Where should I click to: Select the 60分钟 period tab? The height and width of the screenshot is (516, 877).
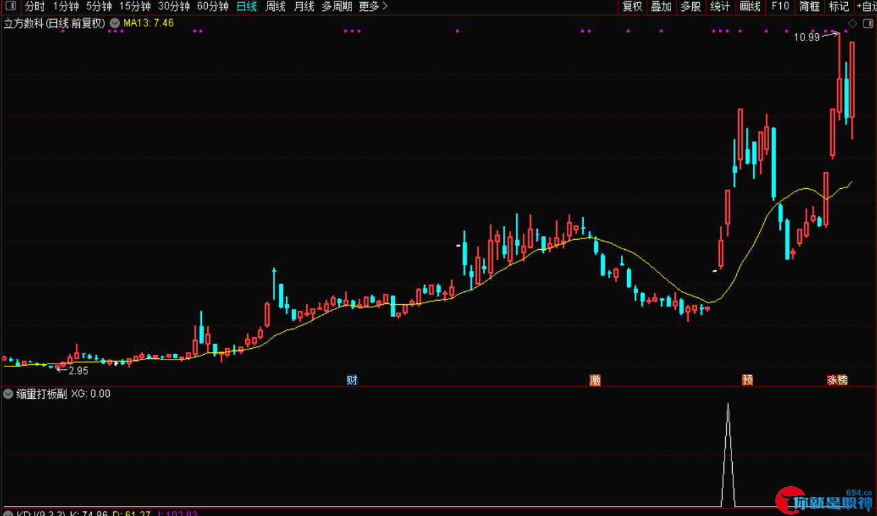[x=213, y=7]
